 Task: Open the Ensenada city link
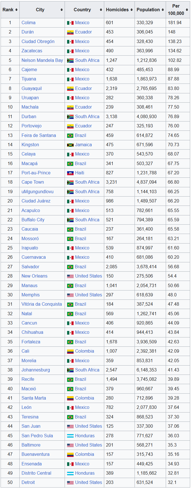tap(31, 464)
